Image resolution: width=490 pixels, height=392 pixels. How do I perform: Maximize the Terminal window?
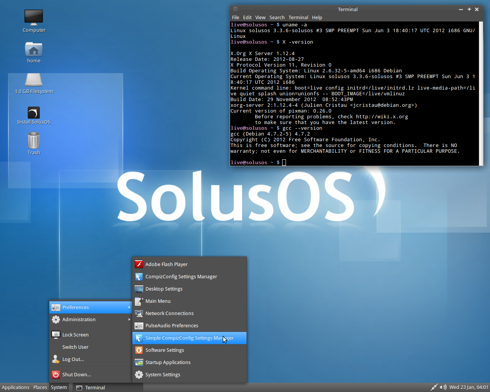[x=469, y=9]
